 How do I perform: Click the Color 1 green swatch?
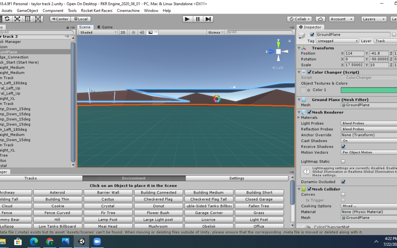click(369, 90)
